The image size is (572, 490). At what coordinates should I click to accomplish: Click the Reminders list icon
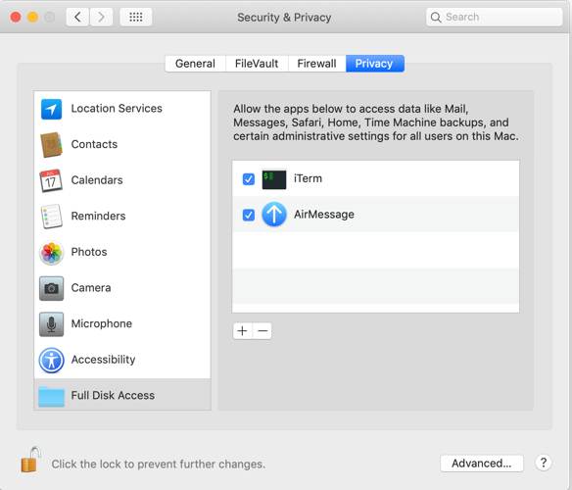click(51, 217)
